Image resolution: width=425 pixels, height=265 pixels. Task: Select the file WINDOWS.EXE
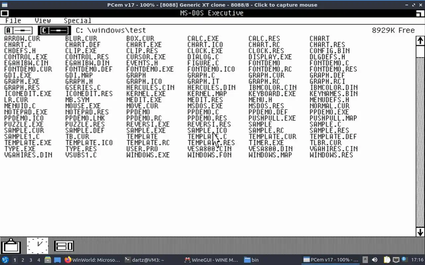coord(148,155)
